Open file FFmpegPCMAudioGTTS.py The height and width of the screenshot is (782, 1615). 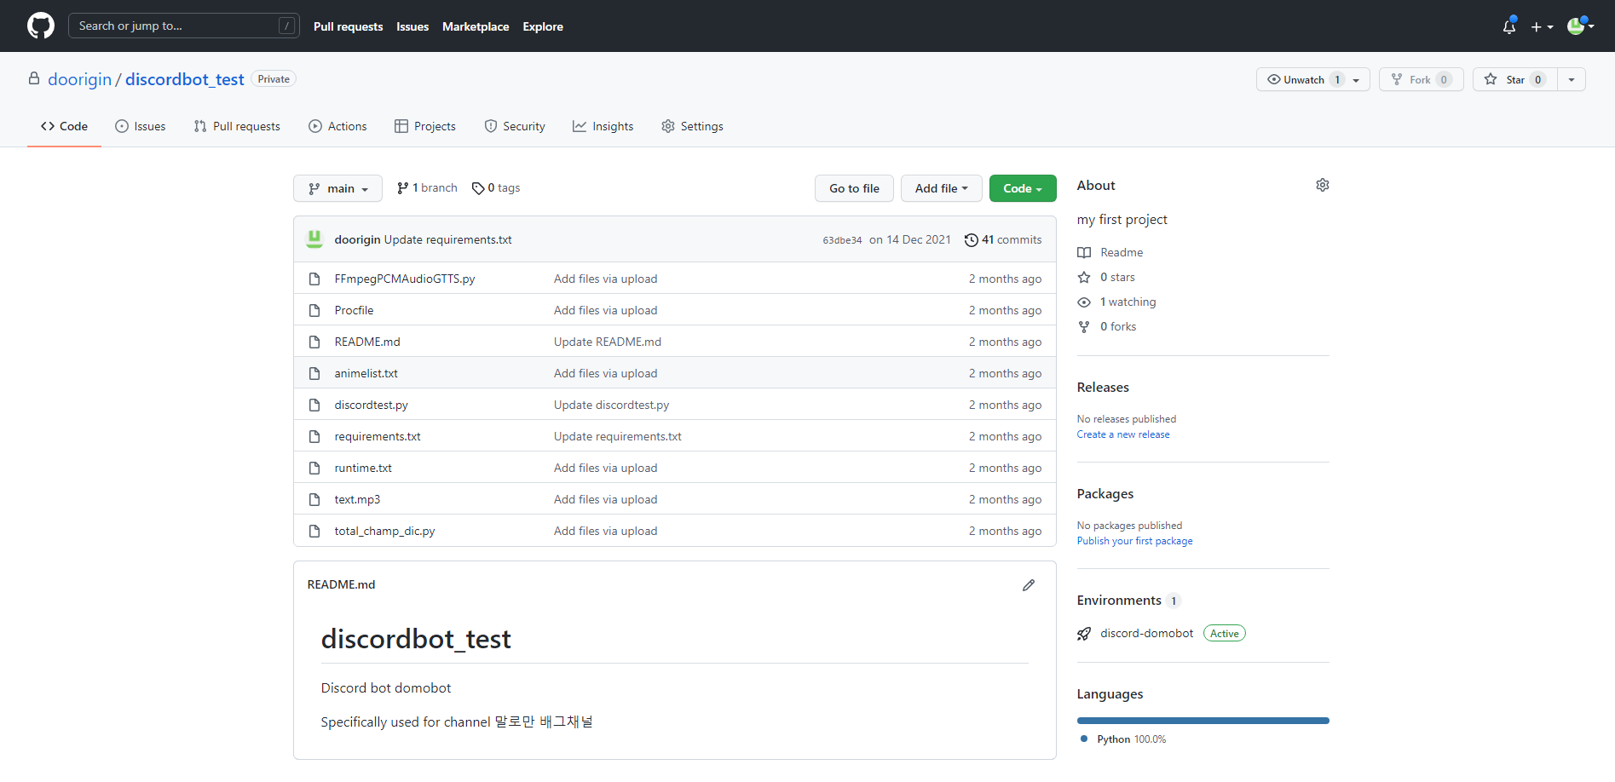(x=405, y=279)
